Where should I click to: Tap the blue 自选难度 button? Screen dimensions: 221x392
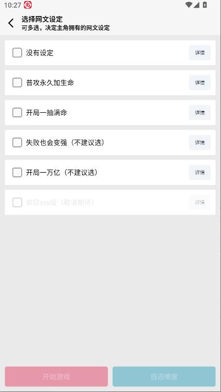(x=164, y=376)
